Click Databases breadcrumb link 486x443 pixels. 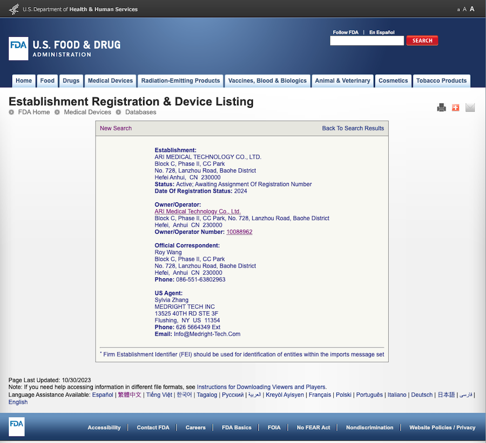pos(141,112)
